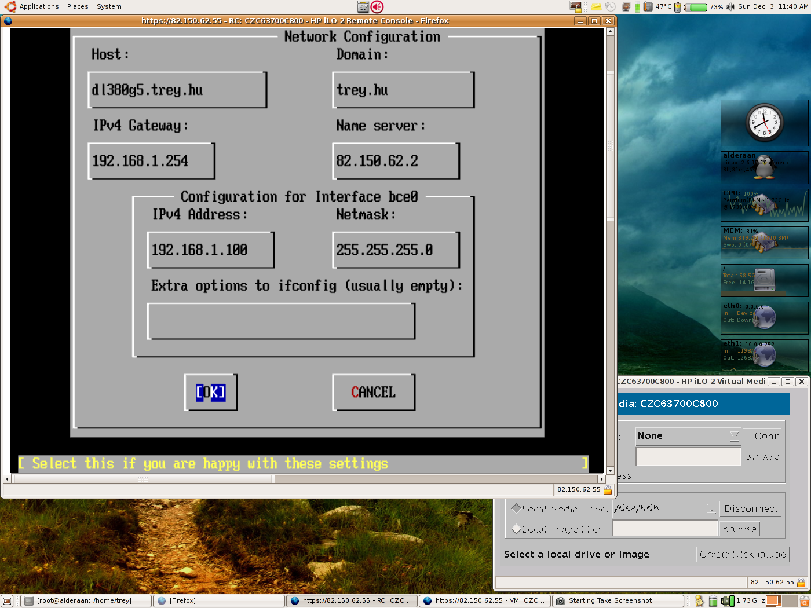Click the Domain field trey.hu

[403, 90]
